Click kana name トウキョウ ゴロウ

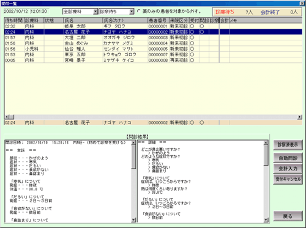120,55
